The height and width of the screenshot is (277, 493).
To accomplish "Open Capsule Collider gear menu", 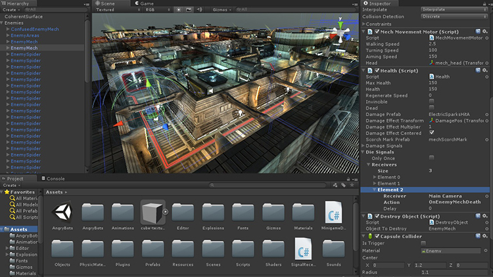I will click(485, 236).
